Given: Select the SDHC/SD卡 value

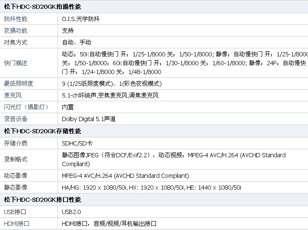Looking at the screenshot, I should [77, 143].
